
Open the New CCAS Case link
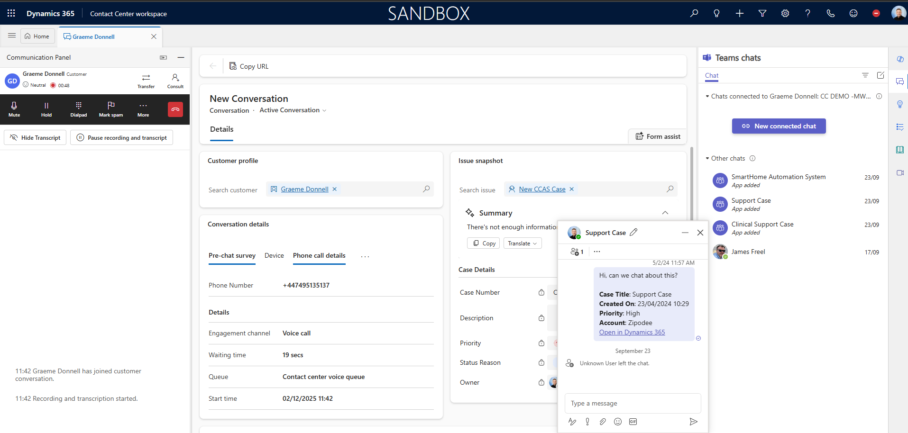542,189
